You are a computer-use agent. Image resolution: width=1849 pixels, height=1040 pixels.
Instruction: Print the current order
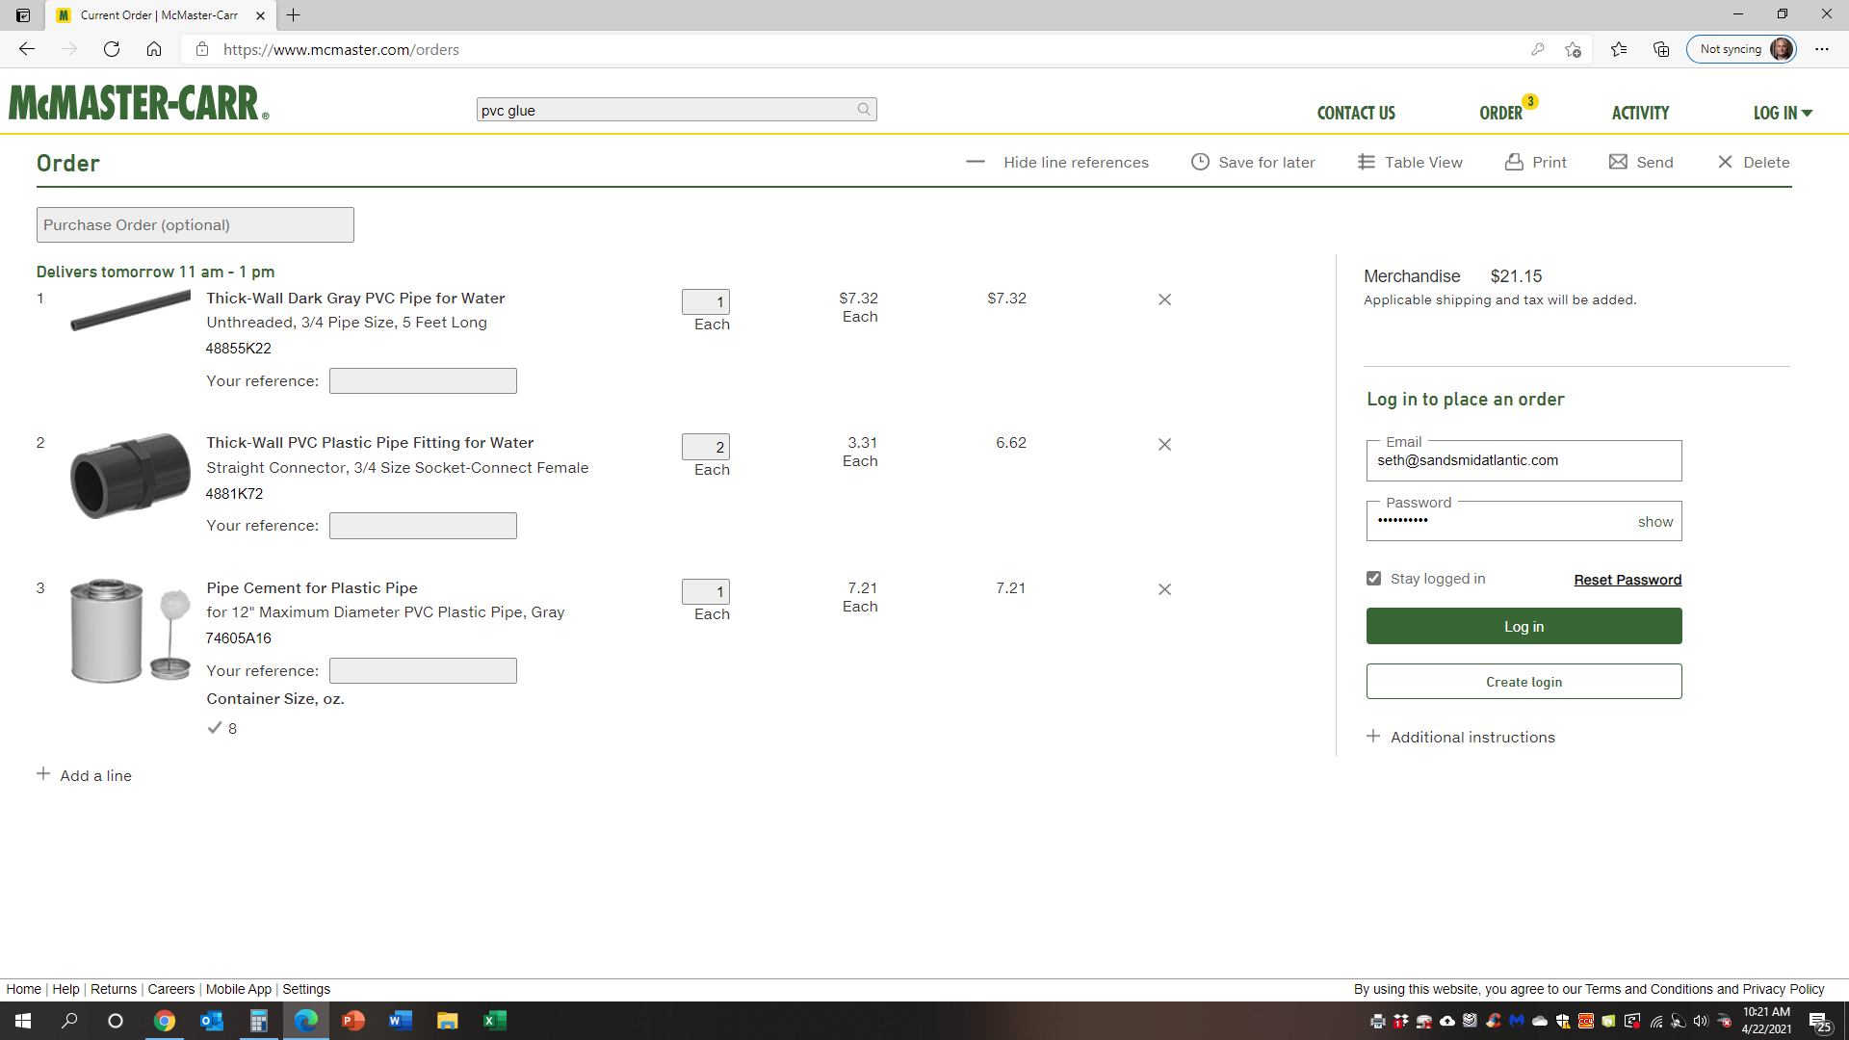(1536, 162)
